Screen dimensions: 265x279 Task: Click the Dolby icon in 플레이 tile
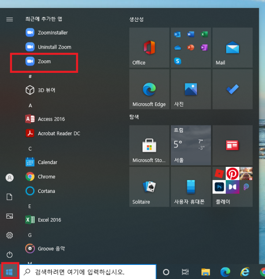coord(232,187)
